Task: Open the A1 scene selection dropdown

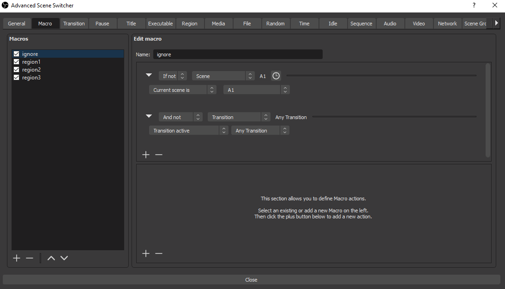Action: tap(257, 90)
